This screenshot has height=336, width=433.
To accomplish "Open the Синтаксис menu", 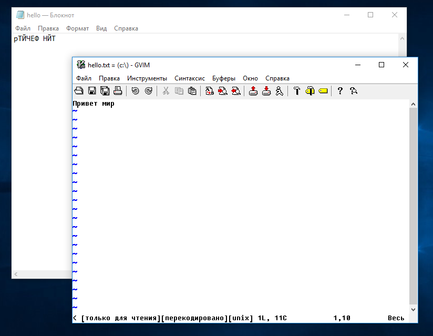I will click(x=189, y=78).
